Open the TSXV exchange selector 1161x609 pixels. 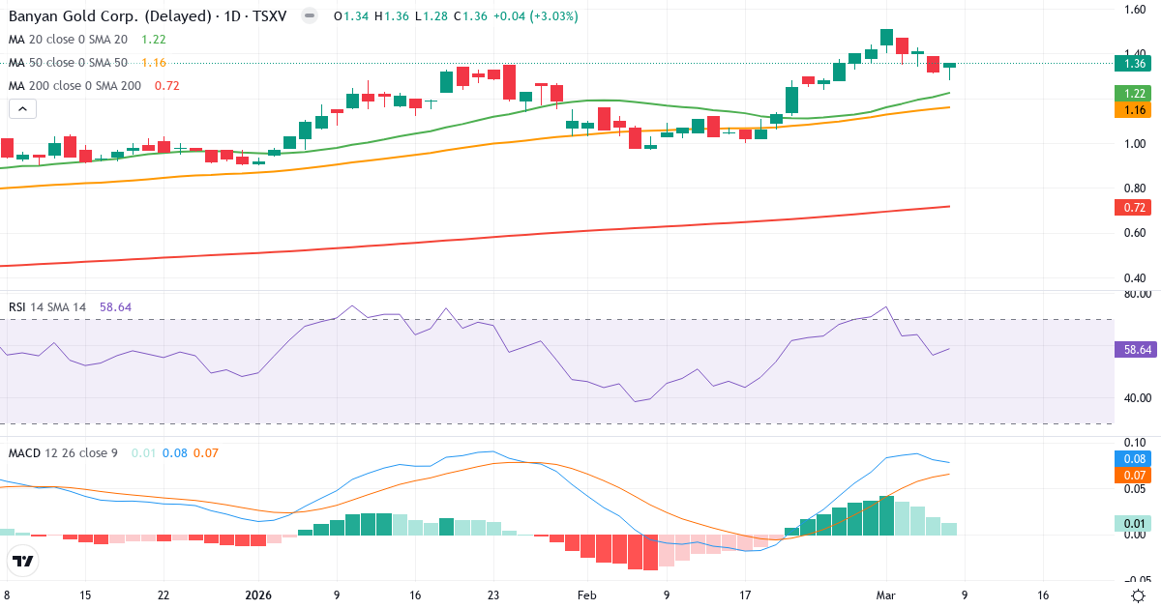point(273,15)
